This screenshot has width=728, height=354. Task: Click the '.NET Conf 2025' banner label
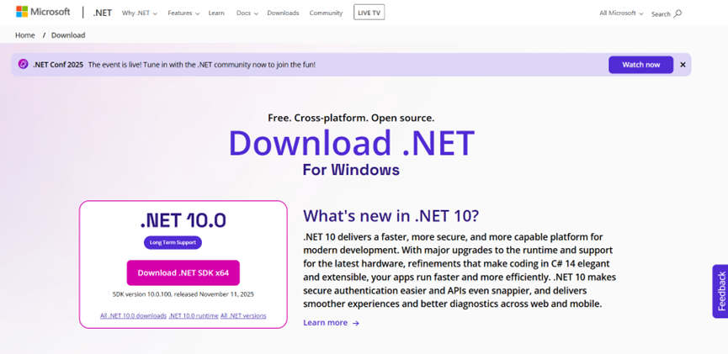[58, 65]
